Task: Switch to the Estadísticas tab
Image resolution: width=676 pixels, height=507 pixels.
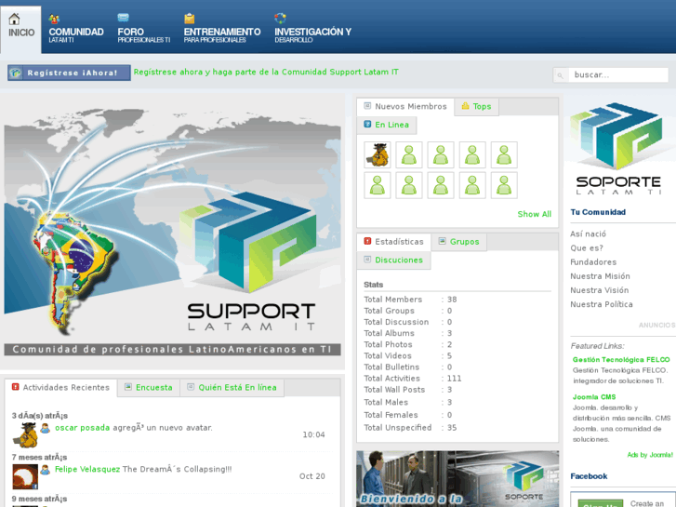Action: 393,242
